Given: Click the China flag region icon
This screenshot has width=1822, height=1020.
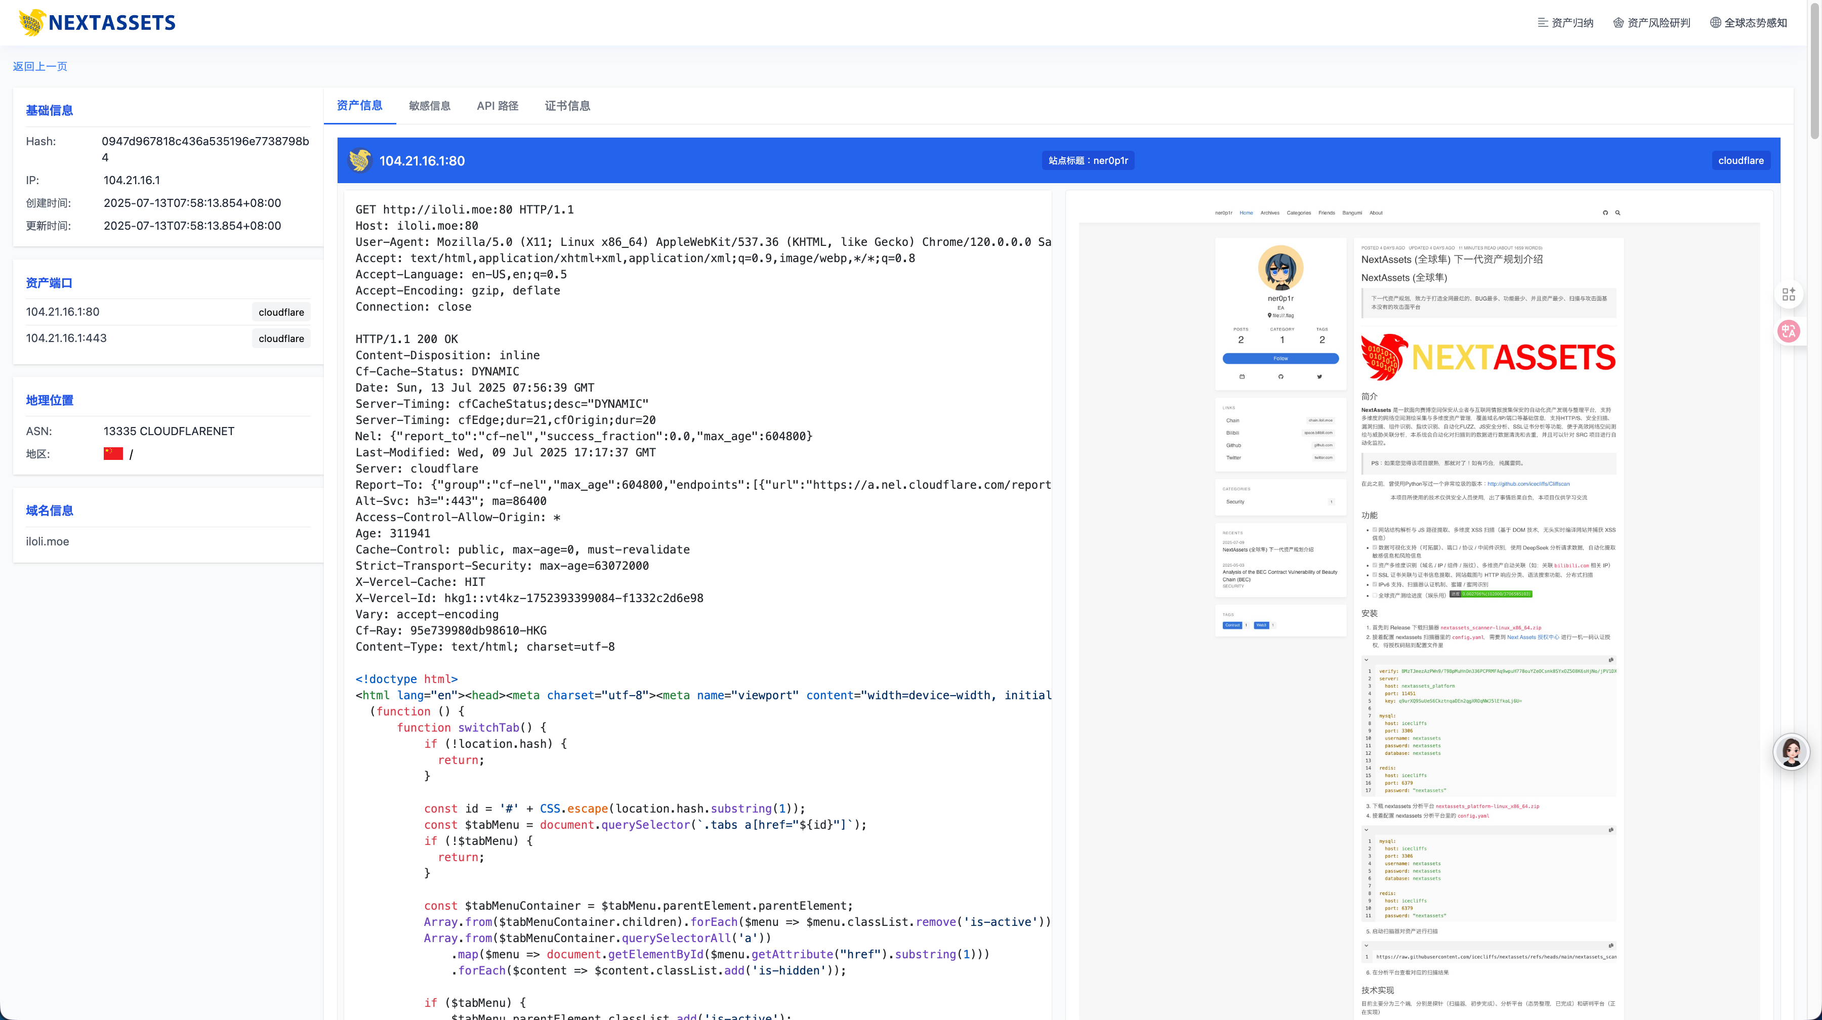Looking at the screenshot, I should pyautogui.click(x=113, y=454).
